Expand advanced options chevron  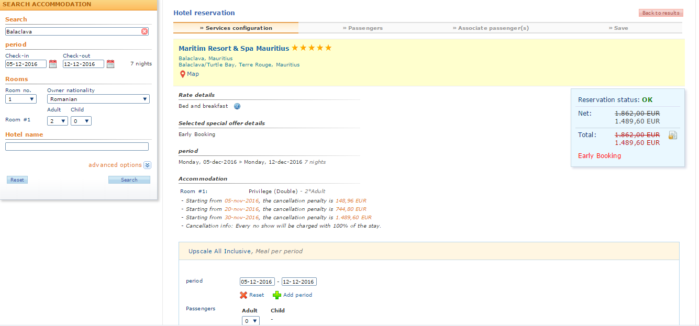[x=147, y=165]
